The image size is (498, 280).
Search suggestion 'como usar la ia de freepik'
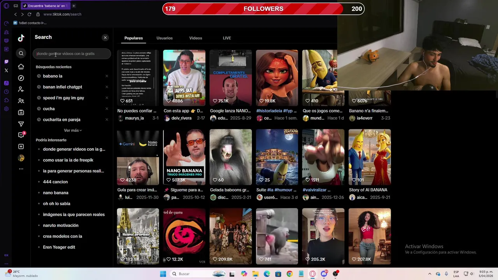[x=68, y=160]
